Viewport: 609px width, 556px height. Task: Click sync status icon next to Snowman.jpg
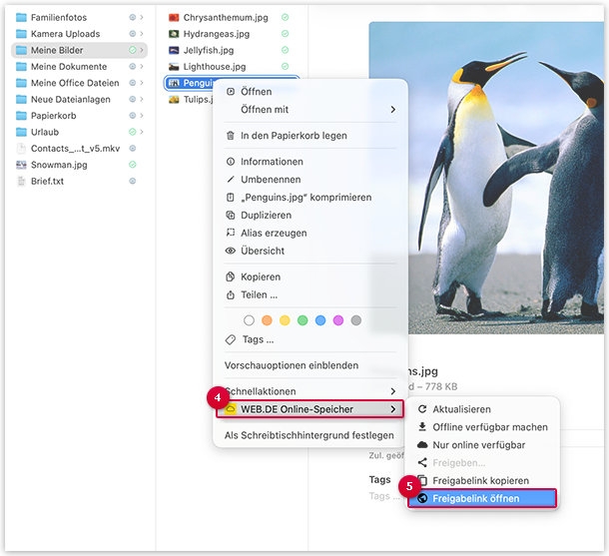tap(133, 165)
